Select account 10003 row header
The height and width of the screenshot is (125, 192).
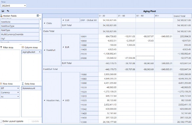89,41
